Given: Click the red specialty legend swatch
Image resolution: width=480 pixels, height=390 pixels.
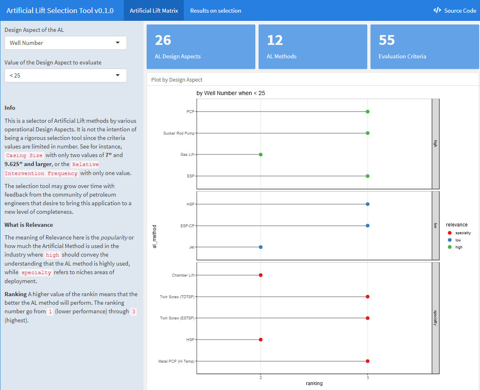Looking at the screenshot, I should [x=449, y=233].
